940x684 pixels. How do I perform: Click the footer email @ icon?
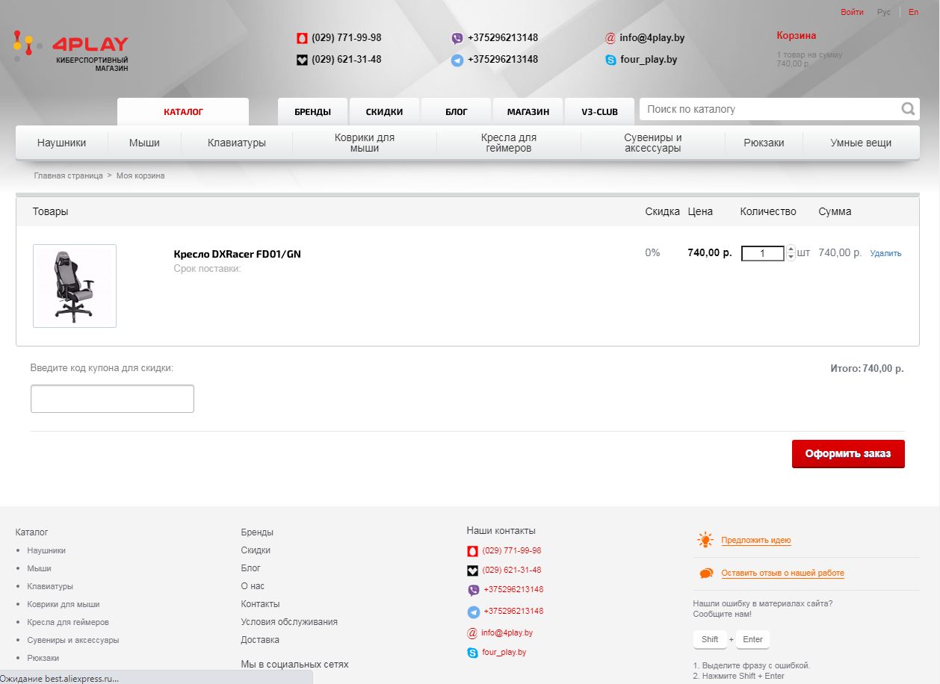(x=472, y=633)
